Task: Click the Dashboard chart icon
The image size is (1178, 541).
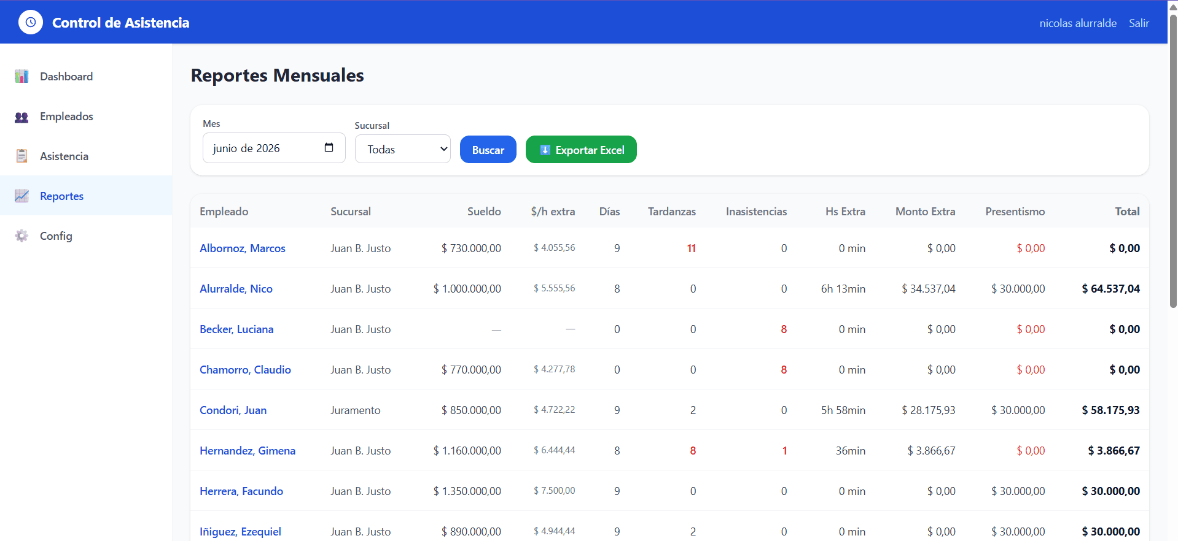Action: coord(21,76)
